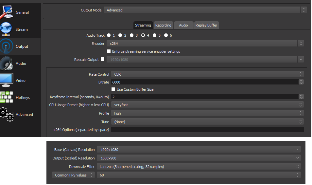Enable Enforce streaming service encoder settings
The width and height of the screenshot is (312, 185).
pyautogui.click(x=109, y=51)
